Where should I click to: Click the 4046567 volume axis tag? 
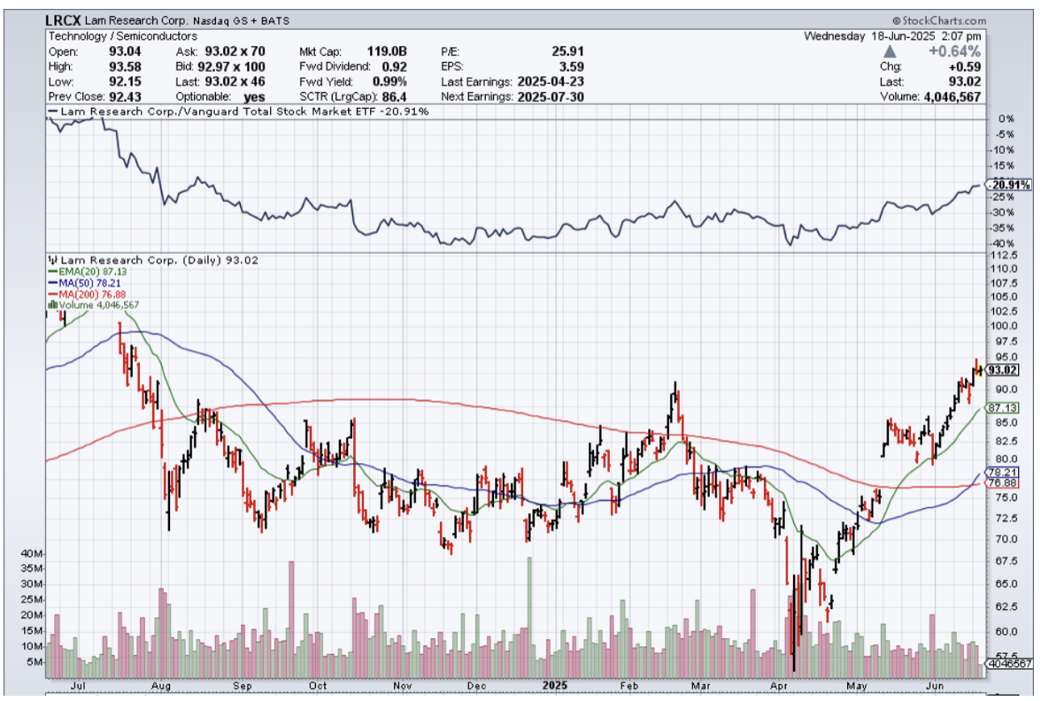coord(1008,663)
